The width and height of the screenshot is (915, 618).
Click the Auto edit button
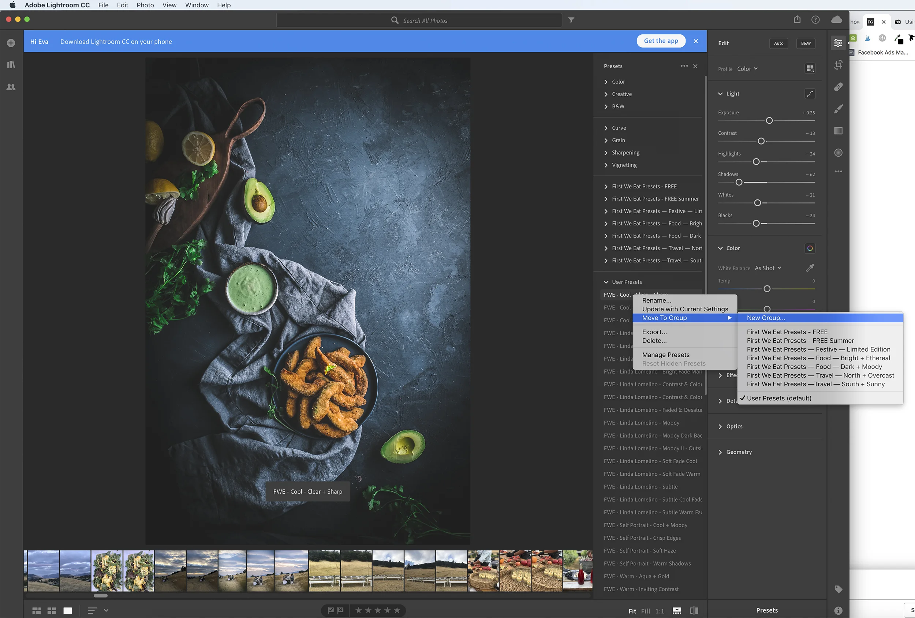coord(778,43)
